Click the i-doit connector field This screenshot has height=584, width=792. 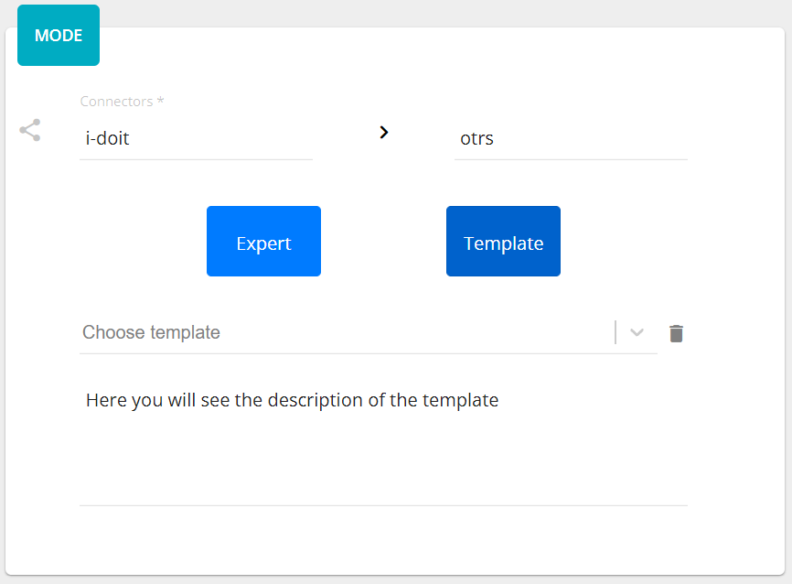point(196,138)
